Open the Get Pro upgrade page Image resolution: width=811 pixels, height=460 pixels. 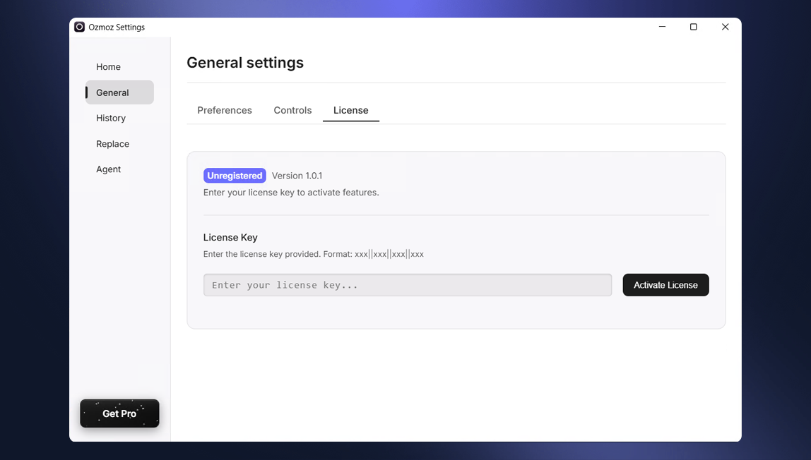point(119,413)
